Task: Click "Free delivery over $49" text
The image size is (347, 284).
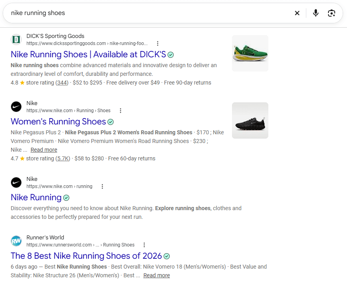Action: point(133,83)
